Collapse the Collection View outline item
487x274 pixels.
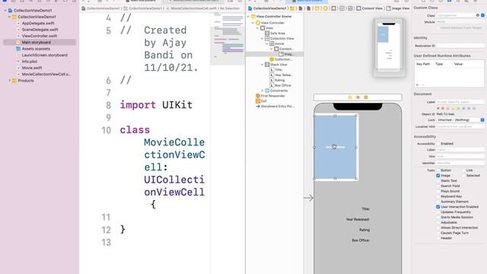(x=262, y=39)
